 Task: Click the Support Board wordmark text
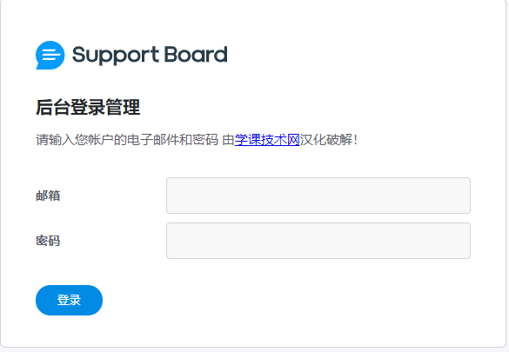tap(150, 55)
